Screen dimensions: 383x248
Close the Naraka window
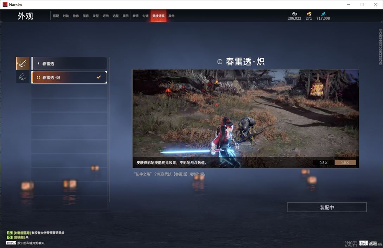point(376,5)
